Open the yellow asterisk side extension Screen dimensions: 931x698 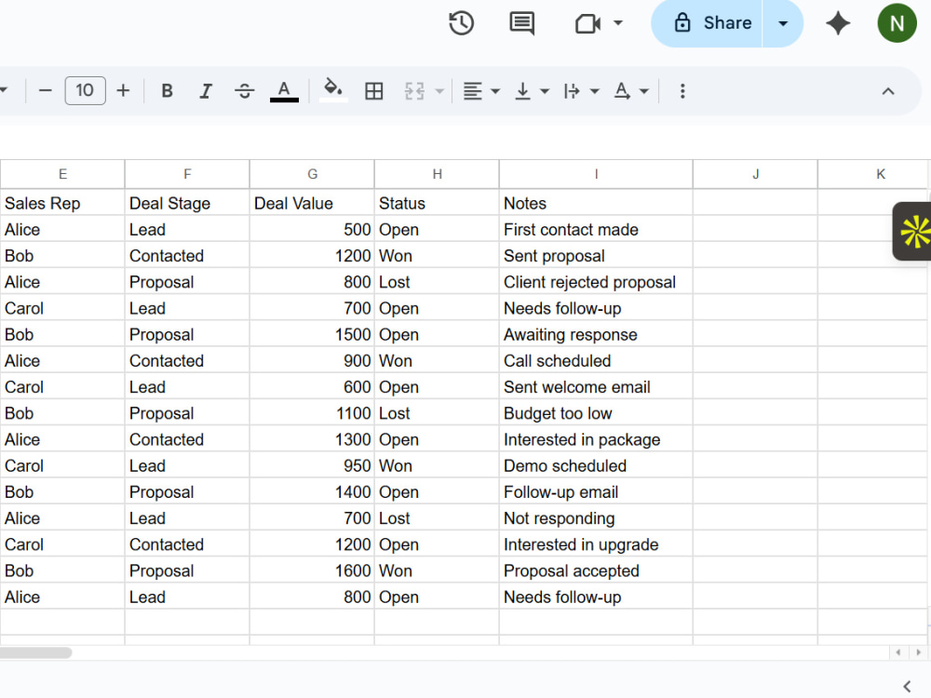click(x=913, y=232)
